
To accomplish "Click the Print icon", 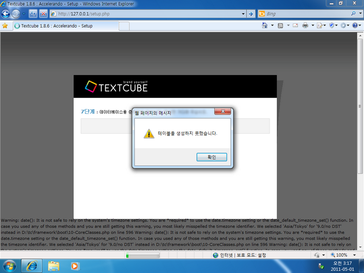I will coord(305,25).
